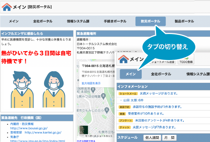The image size is (210, 142).
Task: Open the 内閣府・防災情報 link
Action: click(x=22, y=124)
